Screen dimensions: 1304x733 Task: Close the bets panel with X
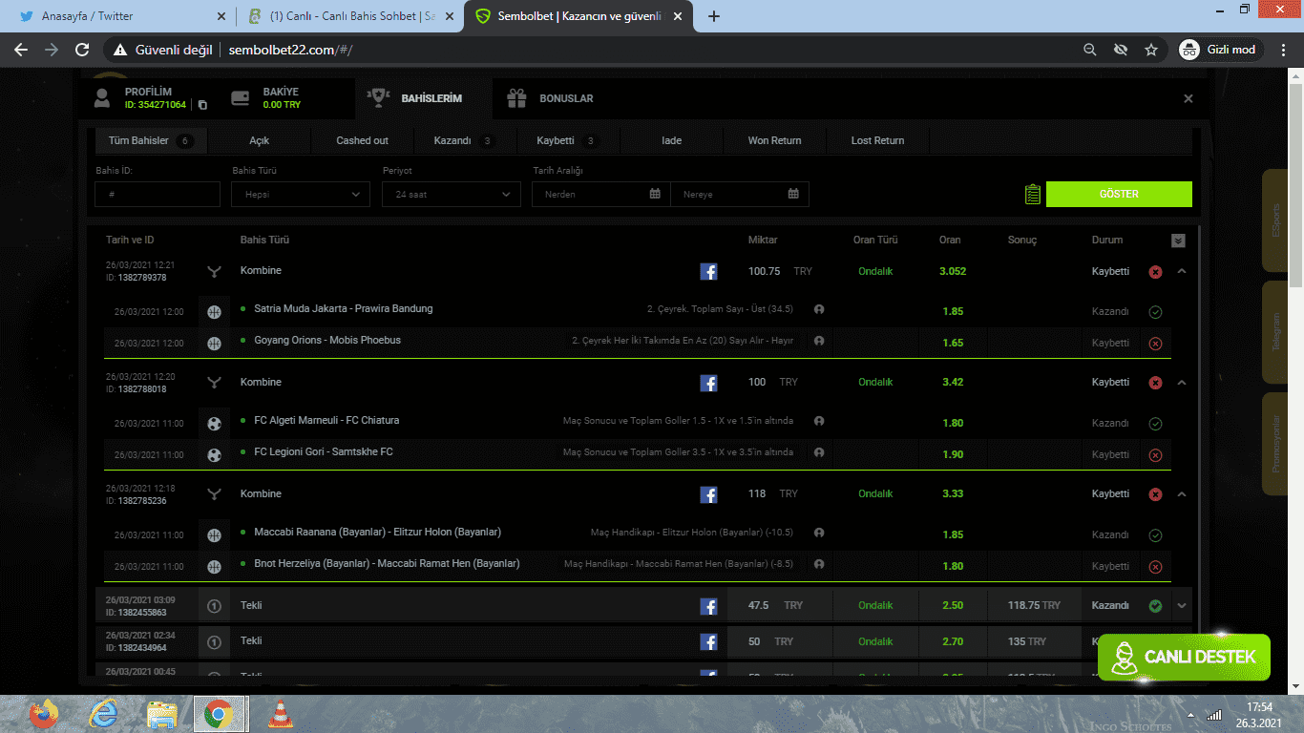1188,98
